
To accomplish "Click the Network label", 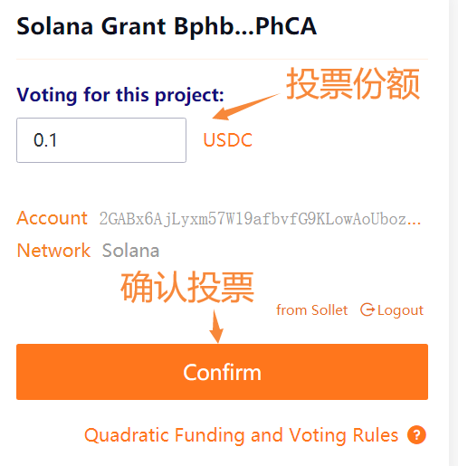I will [x=53, y=251].
